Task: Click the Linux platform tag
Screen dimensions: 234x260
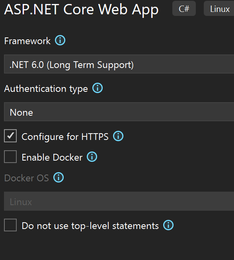Action: tap(220, 8)
